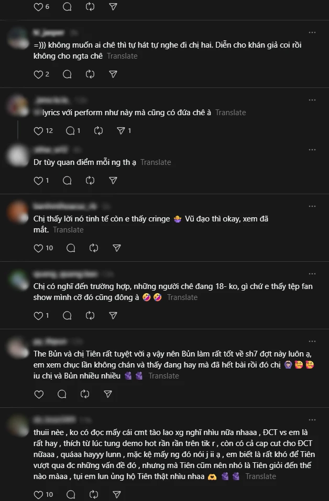Viewport: 329px width, 501px height.
Task: Open more options for 'không muốn ai chê' comment
Action: [312, 32]
